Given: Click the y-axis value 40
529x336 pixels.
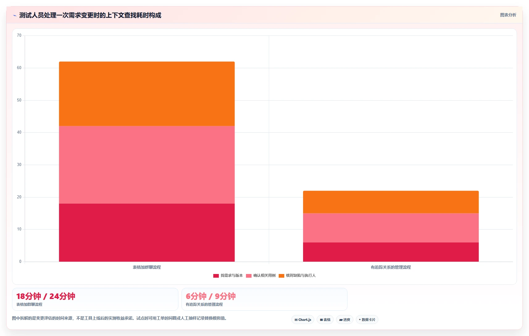Looking at the screenshot, I should [19, 132].
